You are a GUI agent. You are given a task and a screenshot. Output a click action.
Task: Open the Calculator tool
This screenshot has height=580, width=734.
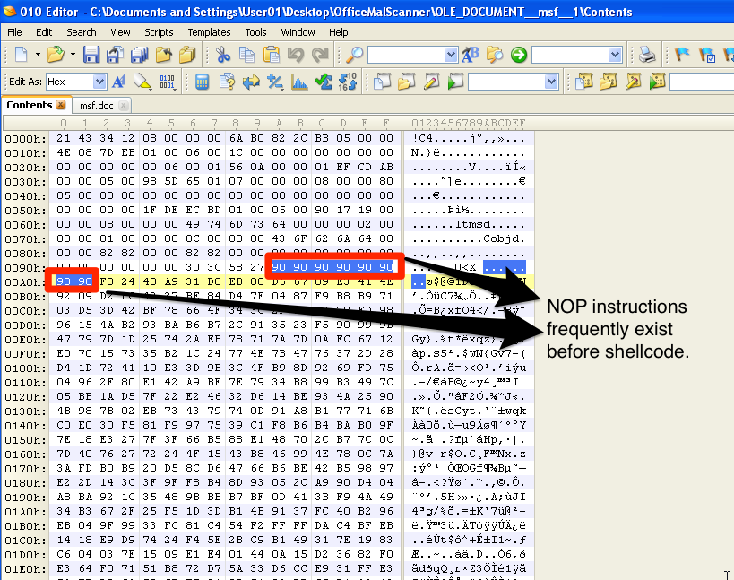click(x=203, y=82)
